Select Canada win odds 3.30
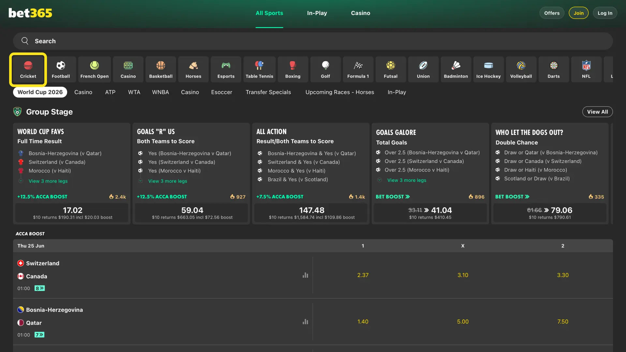Viewport: 626px width, 352px height. click(x=563, y=275)
